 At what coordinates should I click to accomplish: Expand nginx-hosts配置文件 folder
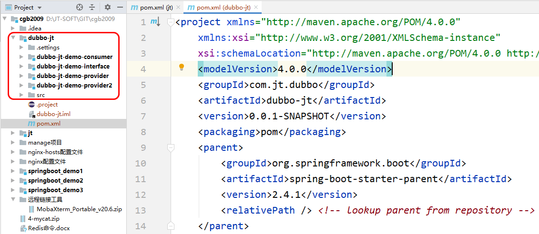13,152
